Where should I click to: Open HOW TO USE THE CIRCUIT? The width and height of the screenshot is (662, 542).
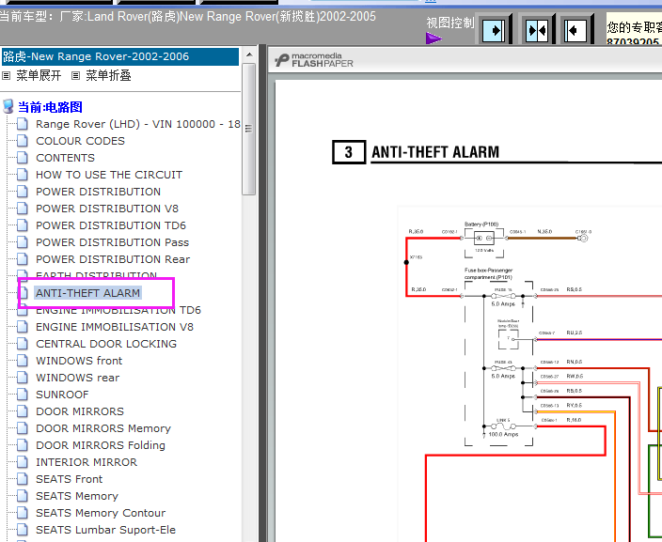(109, 175)
